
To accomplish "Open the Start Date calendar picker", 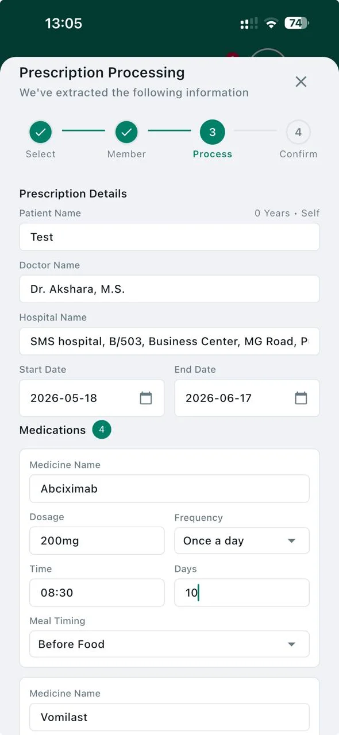I will [x=146, y=398].
